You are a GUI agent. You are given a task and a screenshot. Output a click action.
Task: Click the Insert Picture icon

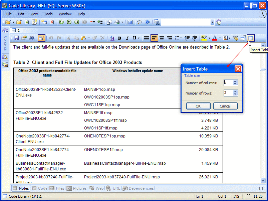tap(225, 38)
